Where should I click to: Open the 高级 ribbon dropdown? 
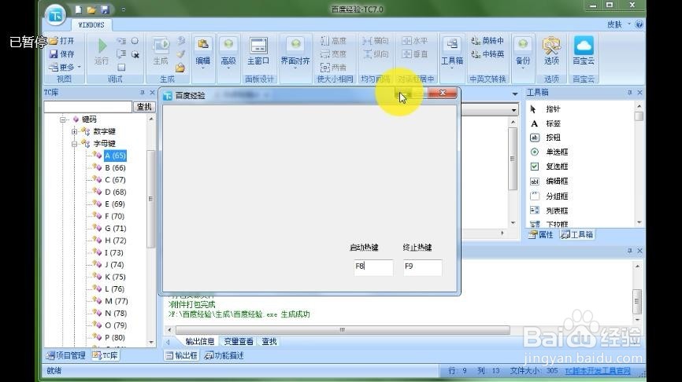pyautogui.click(x=228, y=52)
